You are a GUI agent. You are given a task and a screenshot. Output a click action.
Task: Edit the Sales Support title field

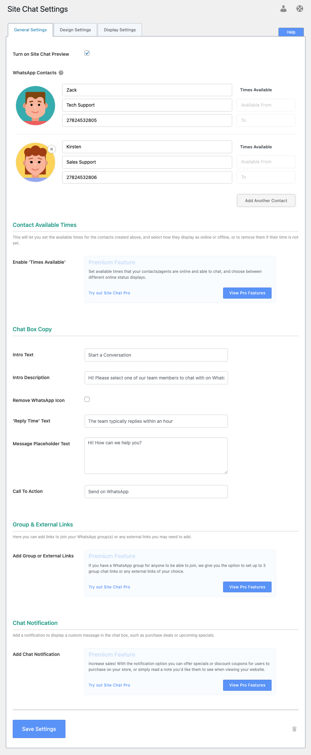[147, 162]
